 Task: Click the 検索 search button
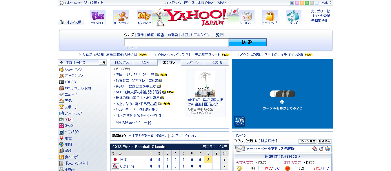(248, 42)
